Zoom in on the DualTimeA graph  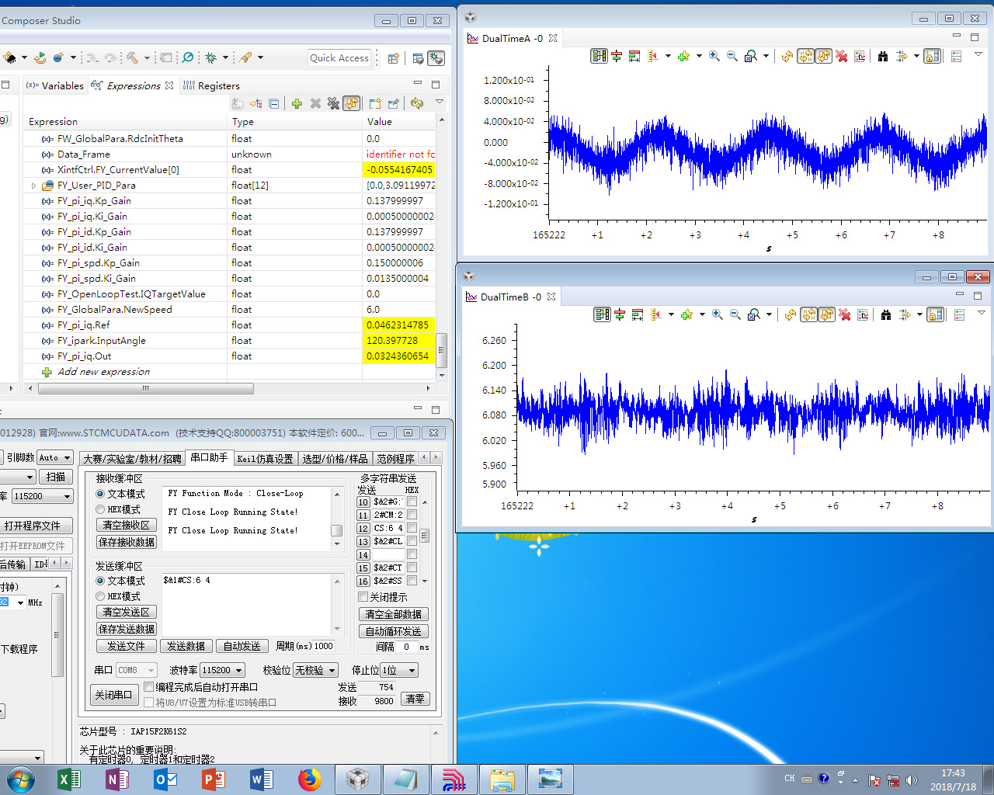(x=714, y=56)
